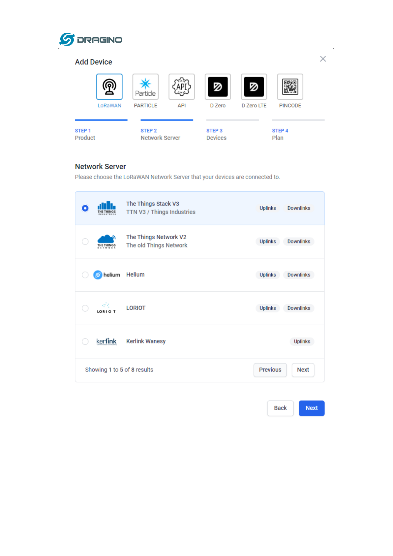Select the PINCODE QR code icon
The height and width of the screenshot is (556, 393).
[x=290, y=87]
